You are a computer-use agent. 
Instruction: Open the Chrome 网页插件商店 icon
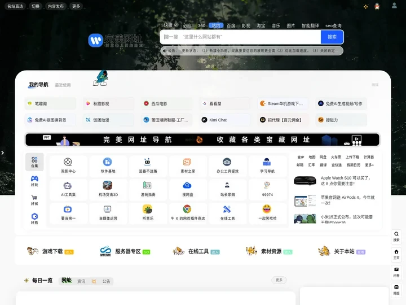click(187, 209)
